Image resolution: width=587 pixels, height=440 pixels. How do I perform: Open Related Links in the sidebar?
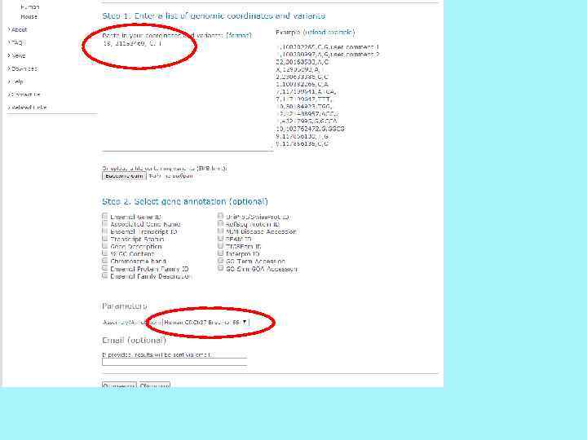[29, 108]
